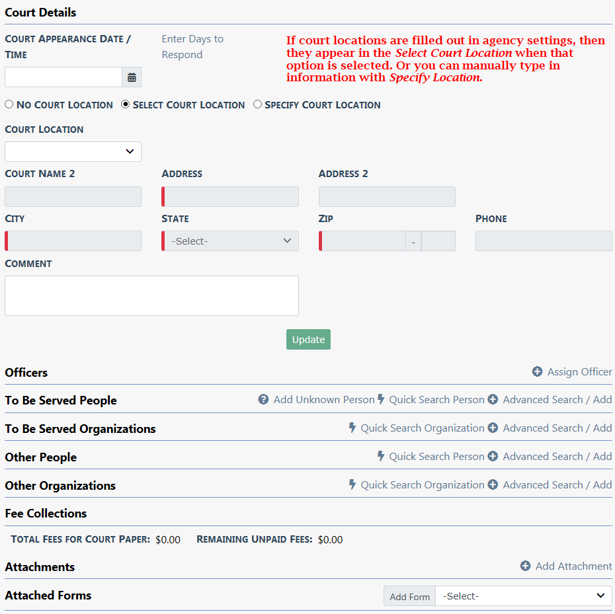615x614 pixels.
Task: Select the No Court Location radio option
Action: pyautogui.click(x=9, y=104)
